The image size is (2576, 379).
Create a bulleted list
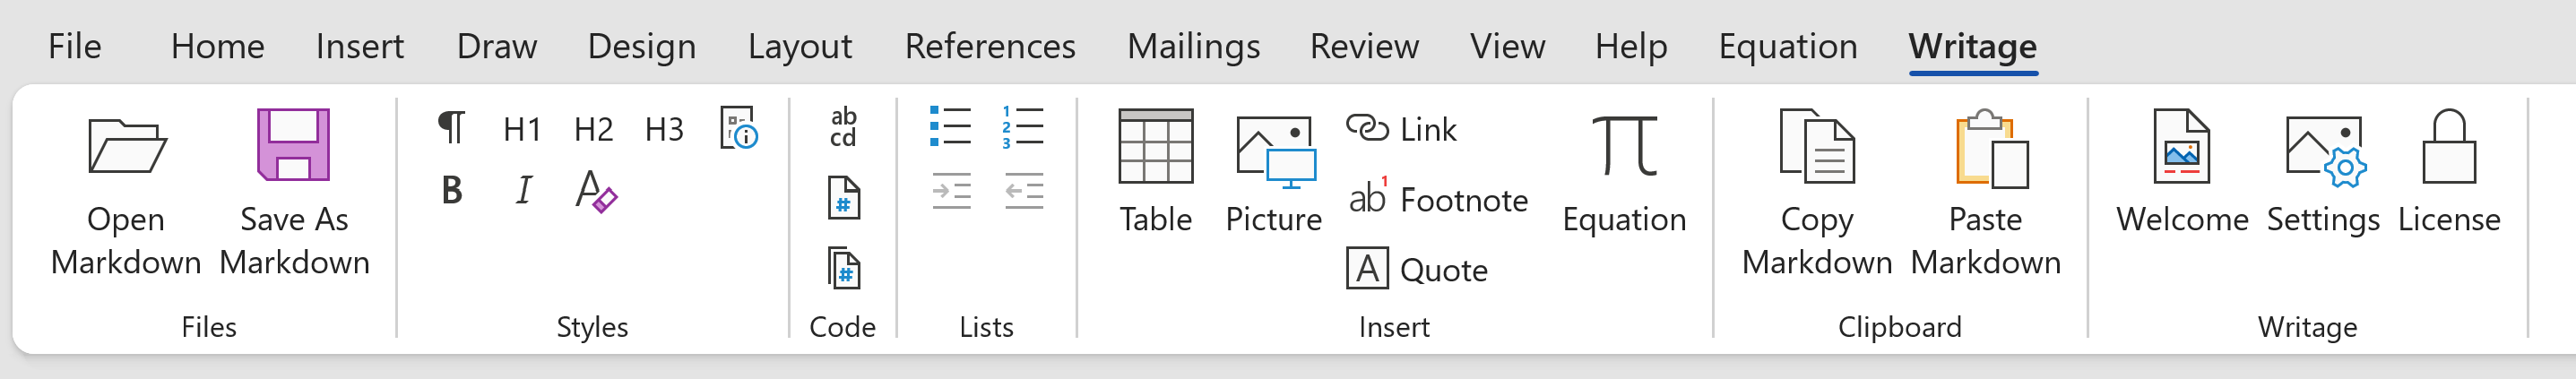950,127
